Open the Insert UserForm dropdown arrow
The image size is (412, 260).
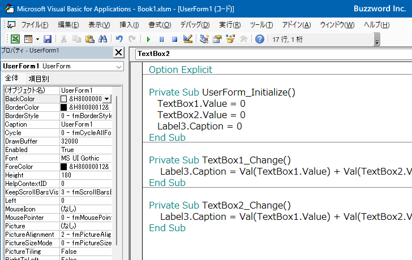(37, 39)
